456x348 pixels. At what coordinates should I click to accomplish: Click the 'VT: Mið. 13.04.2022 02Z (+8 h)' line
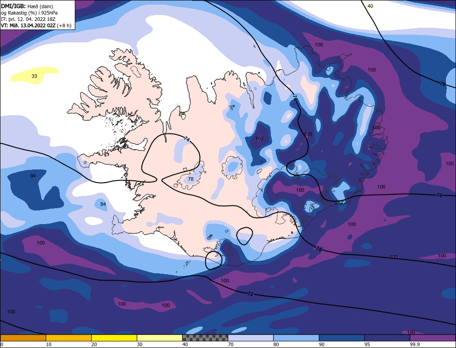36,26
